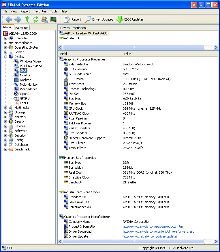The height and width of the screenshot is (252, 220).
Task: Open the File menu
Action: click(x=5, y=11)
